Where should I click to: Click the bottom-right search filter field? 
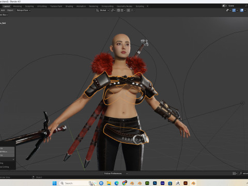click(243, 174)
